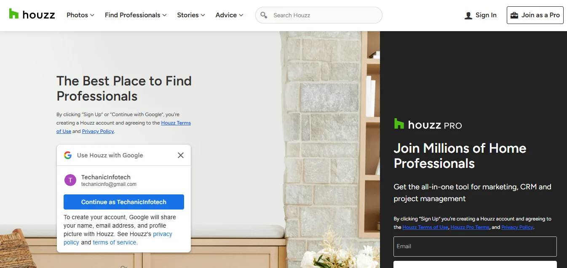This screenshot has height=268, width=567.
Task: Expand the Stories menu
Action: (x=191, y=15)
